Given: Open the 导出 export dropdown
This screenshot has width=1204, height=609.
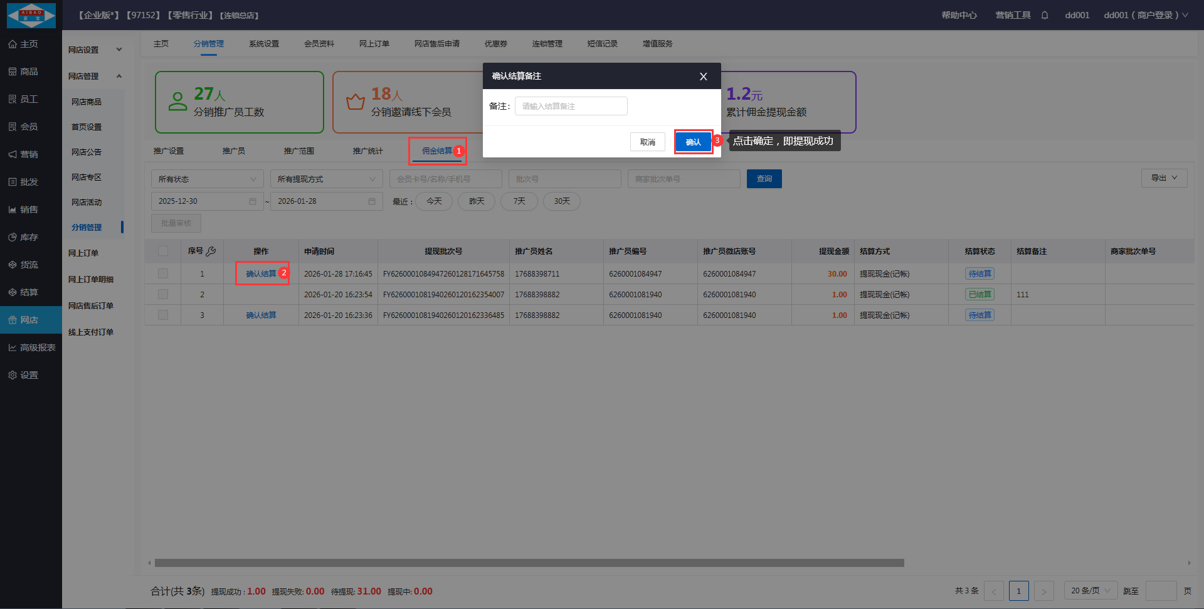Looking at the screenshot, I should (x=1164, y=178).
